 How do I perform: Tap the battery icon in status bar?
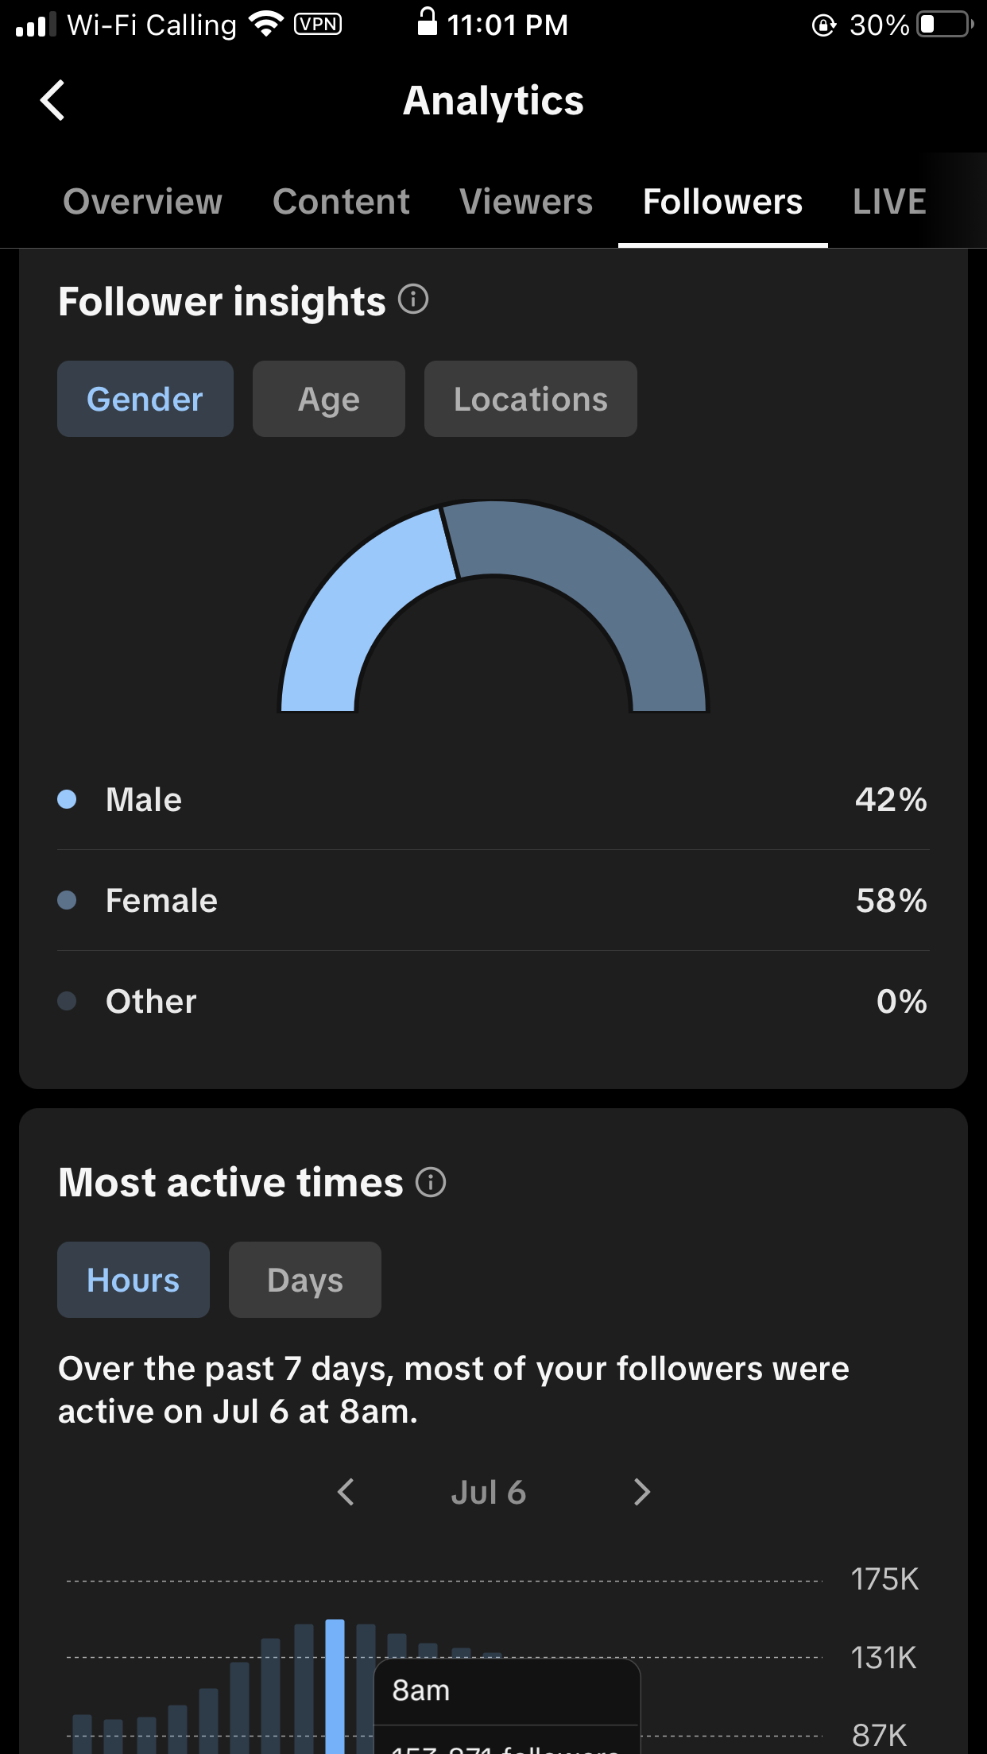(944, 25)
